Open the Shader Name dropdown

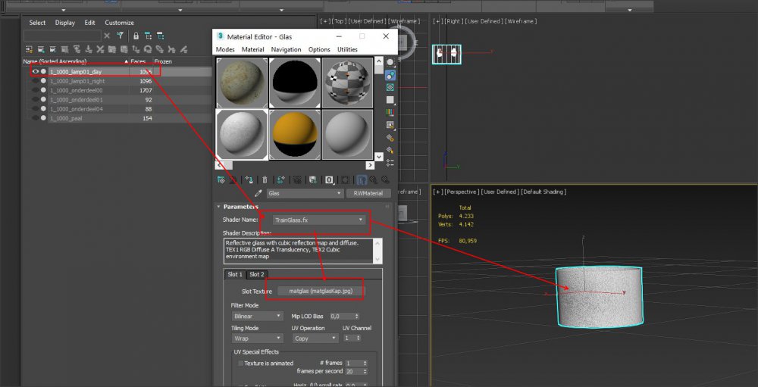pyautogui.click(x=319, y=220)
